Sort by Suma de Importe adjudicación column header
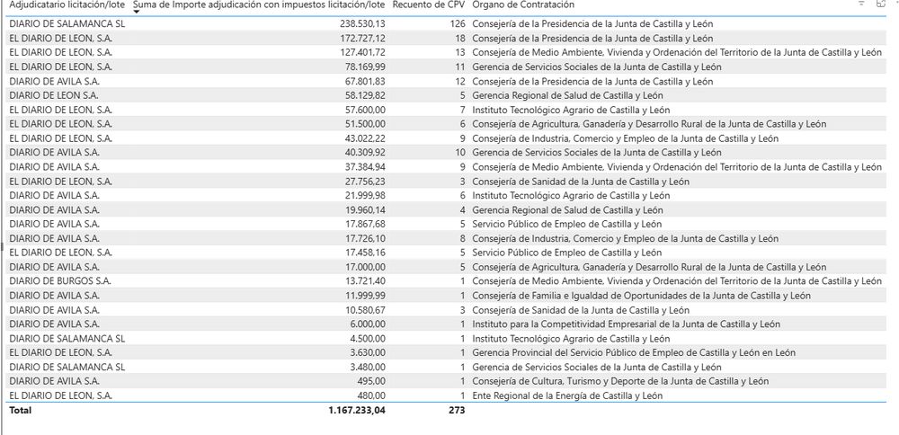This screenshot has height=435, width=899. (x=259, y=4)
